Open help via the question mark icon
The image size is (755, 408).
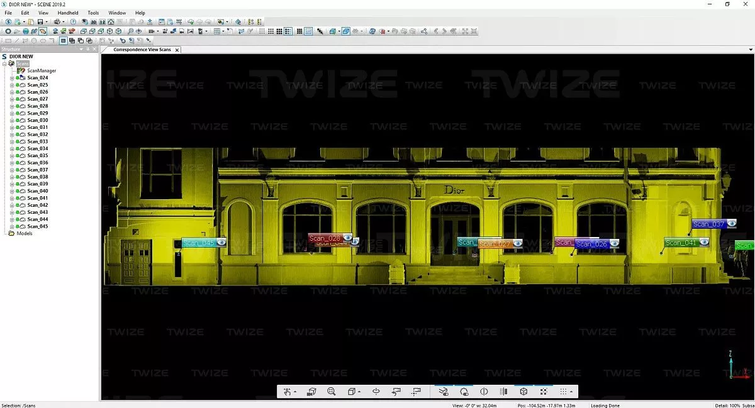(73, 22)
